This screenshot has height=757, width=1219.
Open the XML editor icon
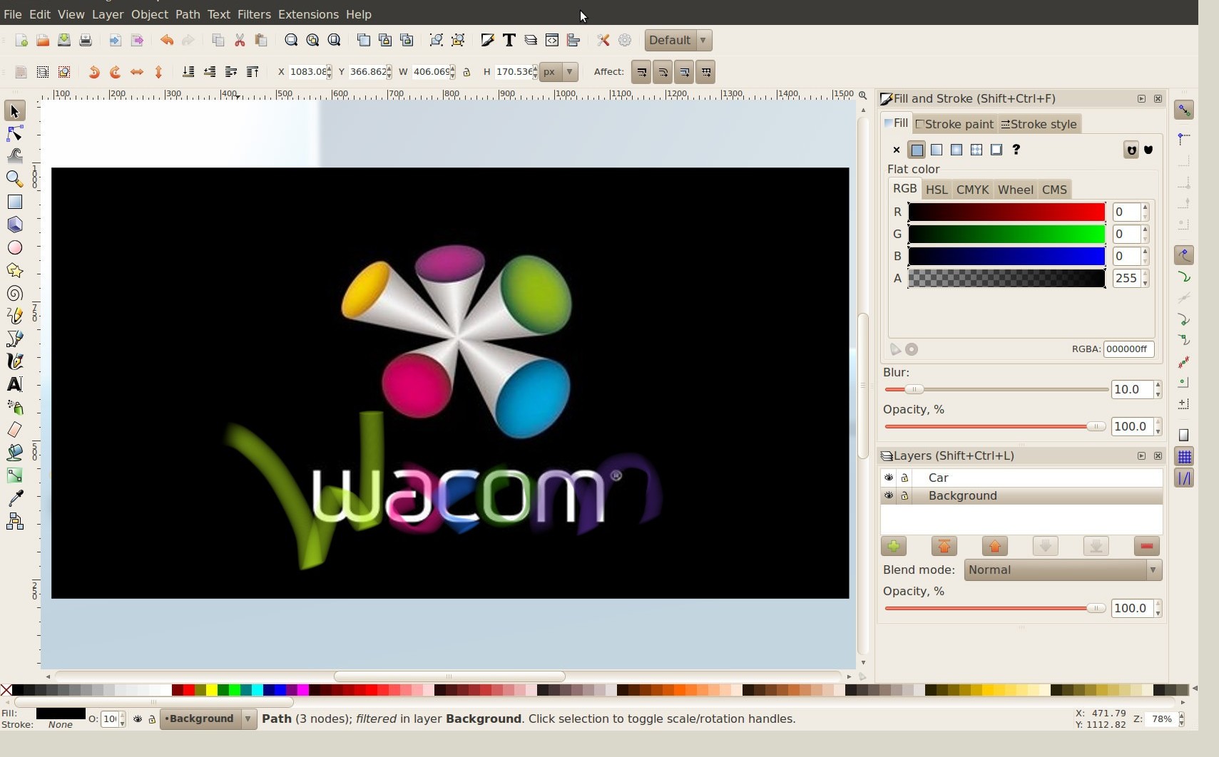click(552, 41)
